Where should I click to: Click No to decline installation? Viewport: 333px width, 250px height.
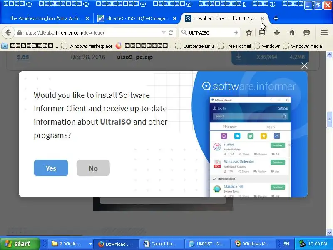coord(93,168)
